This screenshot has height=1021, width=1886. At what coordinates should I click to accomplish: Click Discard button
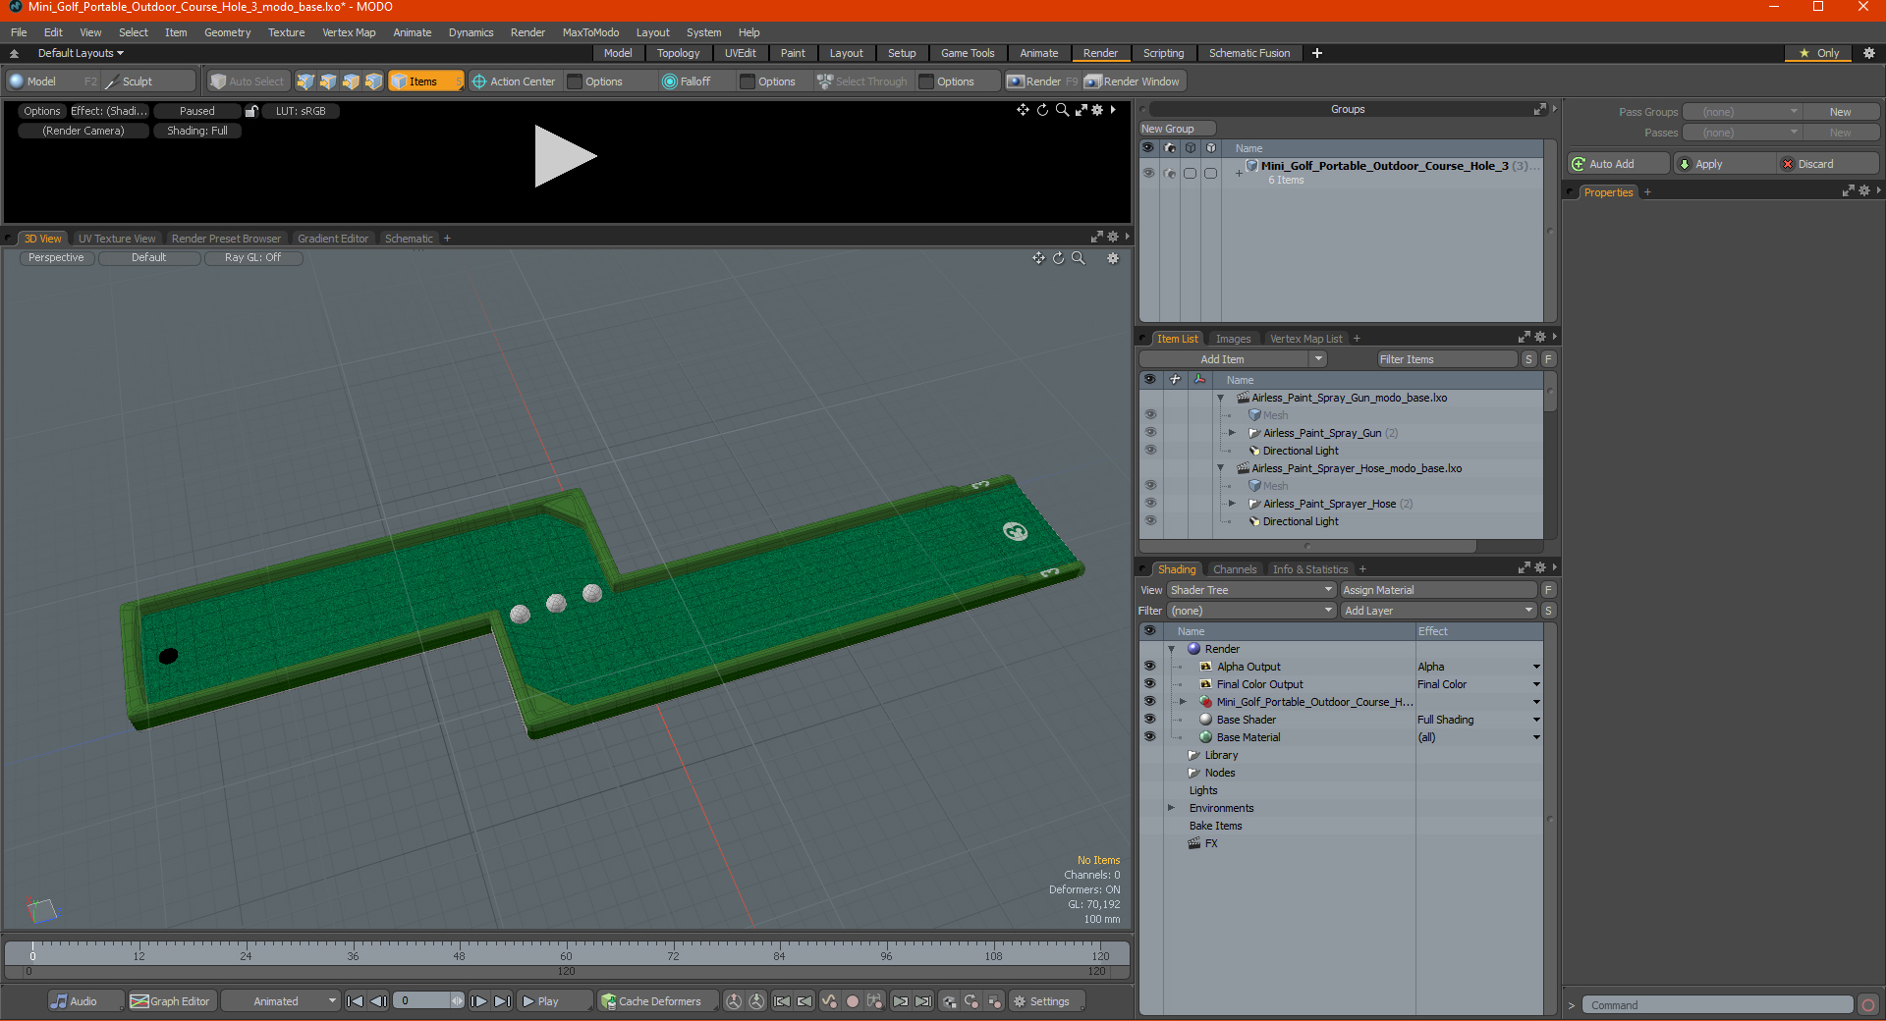point(1829,164)
